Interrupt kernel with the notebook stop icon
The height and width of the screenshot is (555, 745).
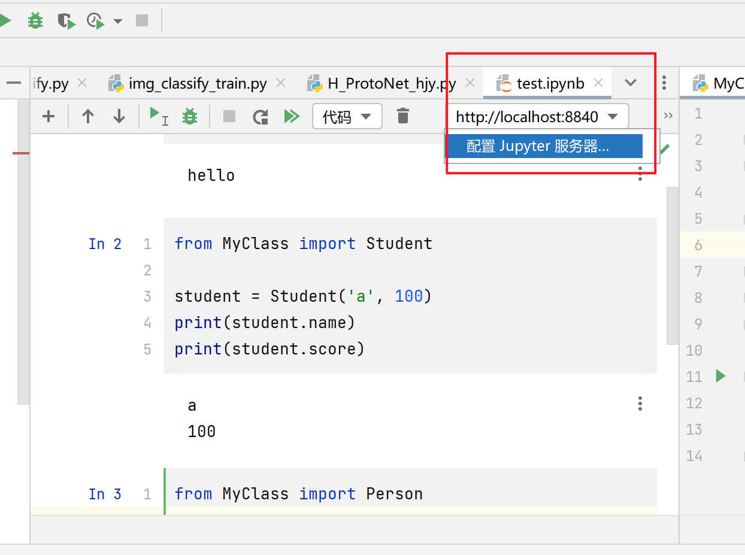pyautogui.click(x=229, y=116)
